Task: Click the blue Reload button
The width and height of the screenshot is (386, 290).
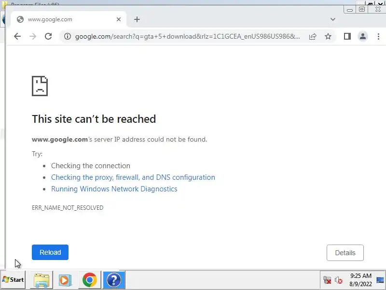Action: [50, 252]
